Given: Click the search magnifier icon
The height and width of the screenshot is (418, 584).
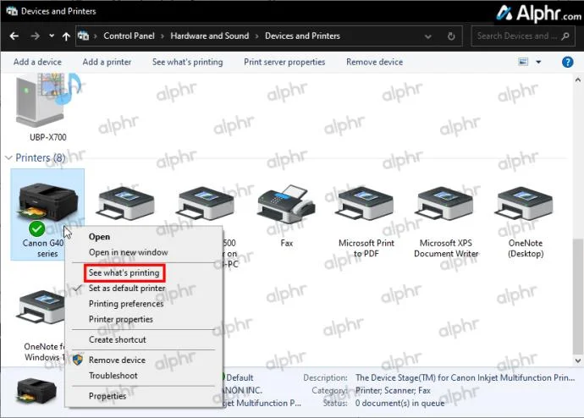Looking at the screenshot, I should coord(565,36).
